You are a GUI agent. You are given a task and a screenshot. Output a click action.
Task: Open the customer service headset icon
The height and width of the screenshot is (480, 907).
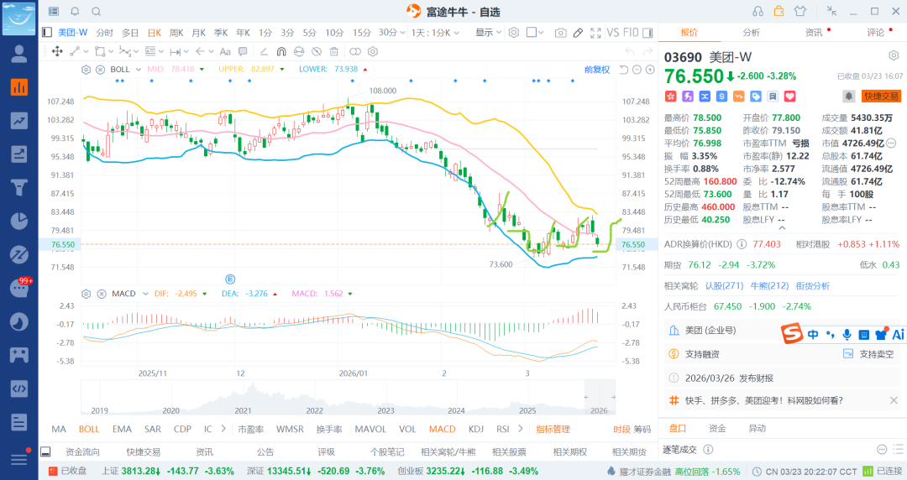pos(758,12)
